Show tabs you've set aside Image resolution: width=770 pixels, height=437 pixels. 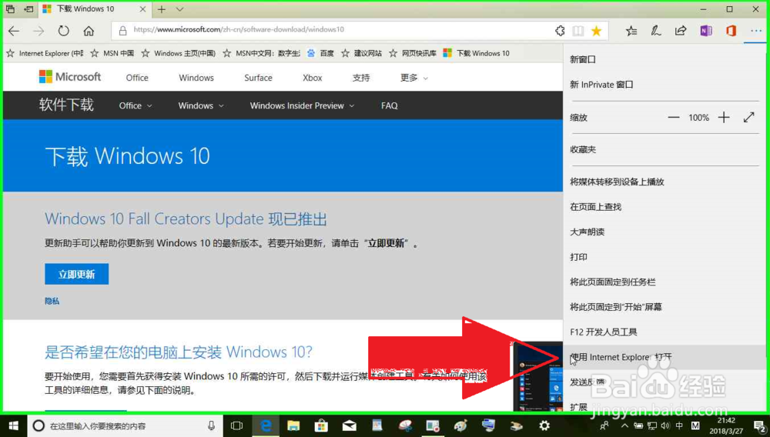(10, 8)
